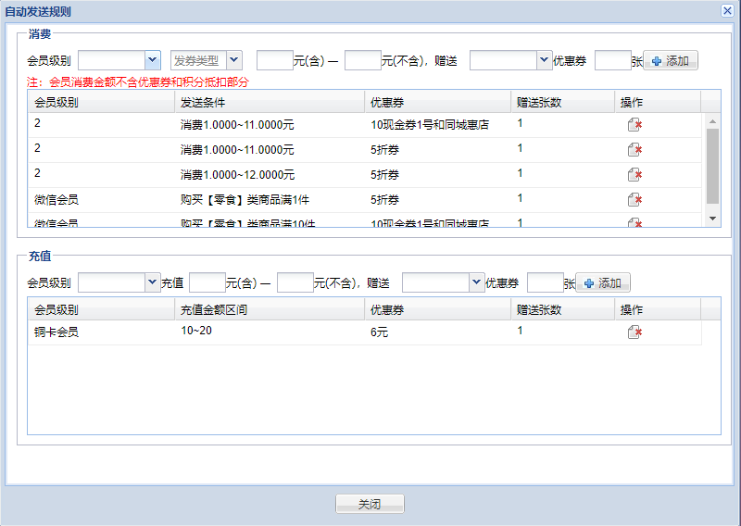Click the 充值 minimum amount input field

pos(207,282)
